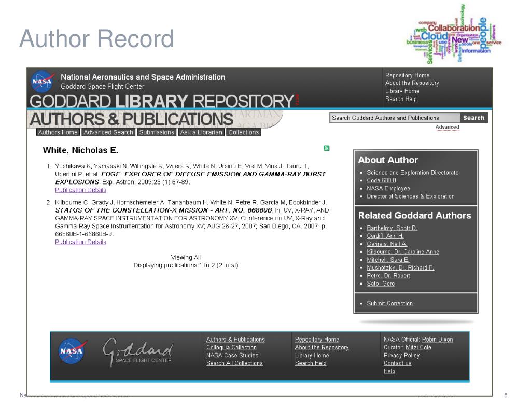Click the author name White, Nicholas E.
Screen dimensions: 531x410
tap(80, 150)
